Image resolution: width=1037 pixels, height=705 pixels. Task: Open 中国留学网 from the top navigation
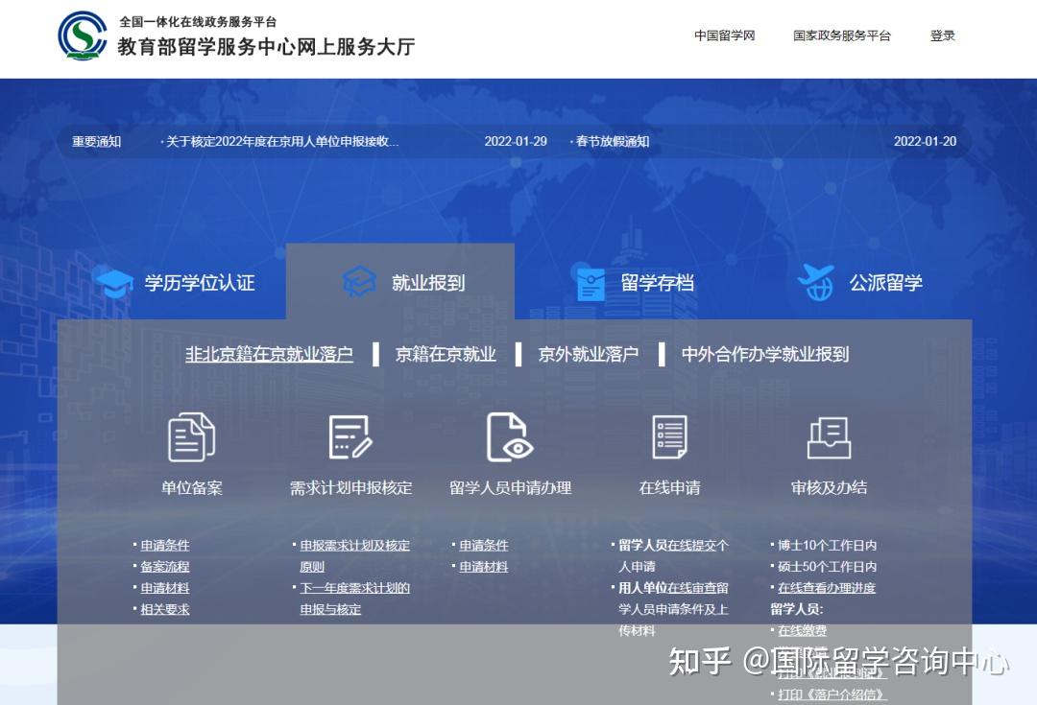coord(724,35)
